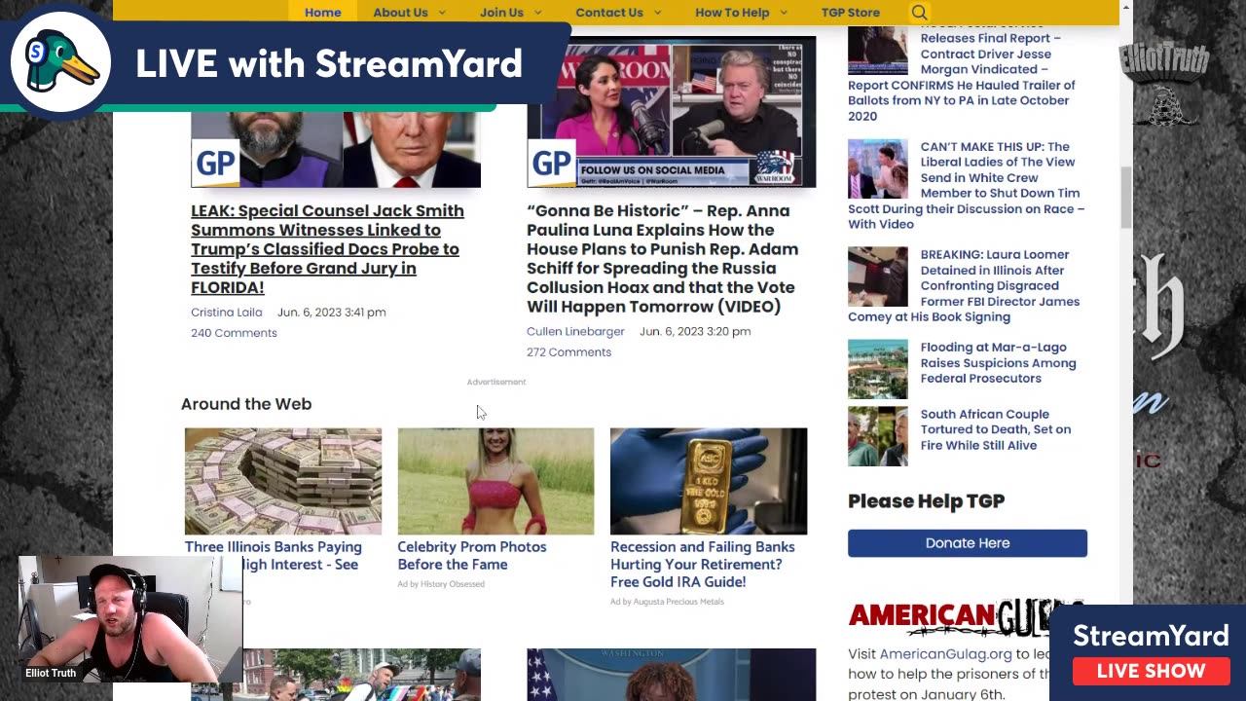Click the Jun. 6, 2023 3:20 pm timestamp
This screenshot has height=701, width=1246.
click(695, 331)
